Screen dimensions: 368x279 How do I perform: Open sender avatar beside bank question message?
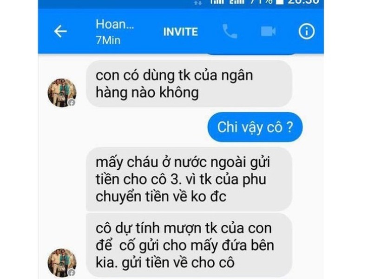pos(62,93)
